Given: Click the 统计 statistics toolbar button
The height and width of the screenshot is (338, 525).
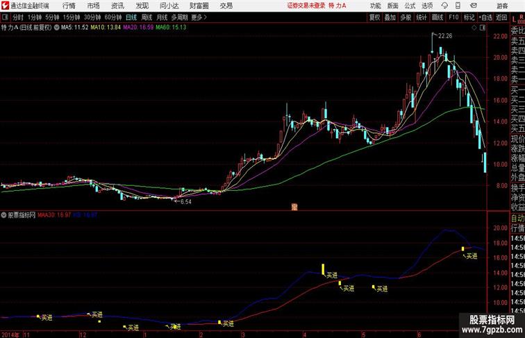Looking at the screenshot, I should [422, 17].
